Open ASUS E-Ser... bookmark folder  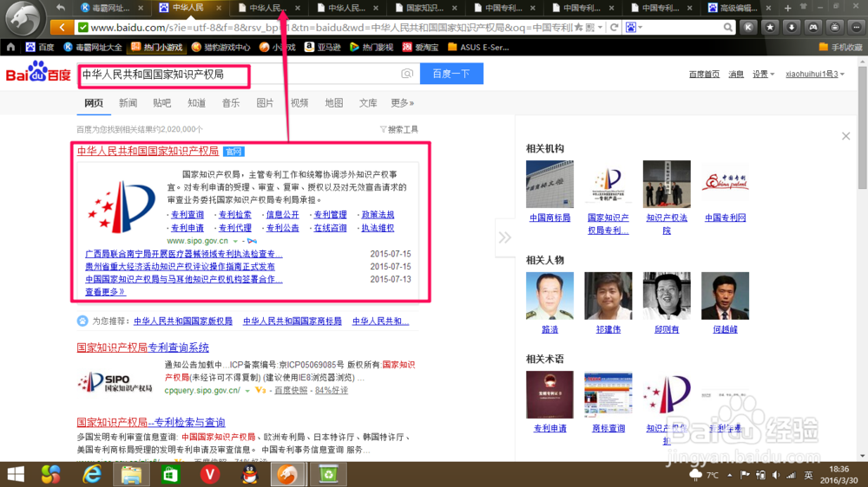pos(478,47)
